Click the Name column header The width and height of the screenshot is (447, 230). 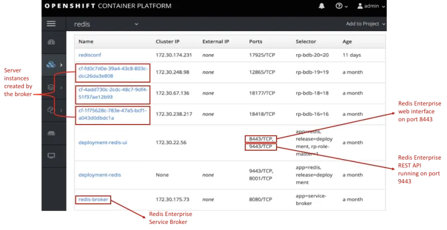point(85,42)
